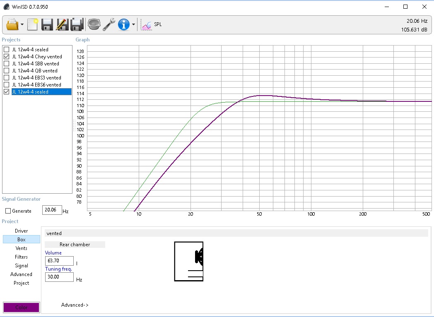The width and height of the screenshot is (434, 317).
Task: Switch to the Project tab
Action: 21,283
